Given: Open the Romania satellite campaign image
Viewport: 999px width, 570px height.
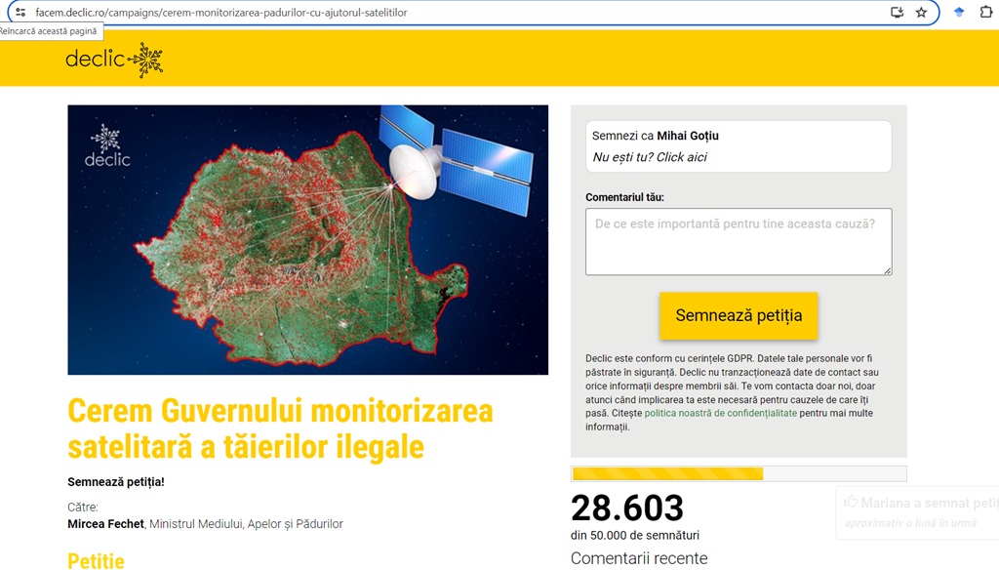Looking at the screenshot, I should coord(307,240).
